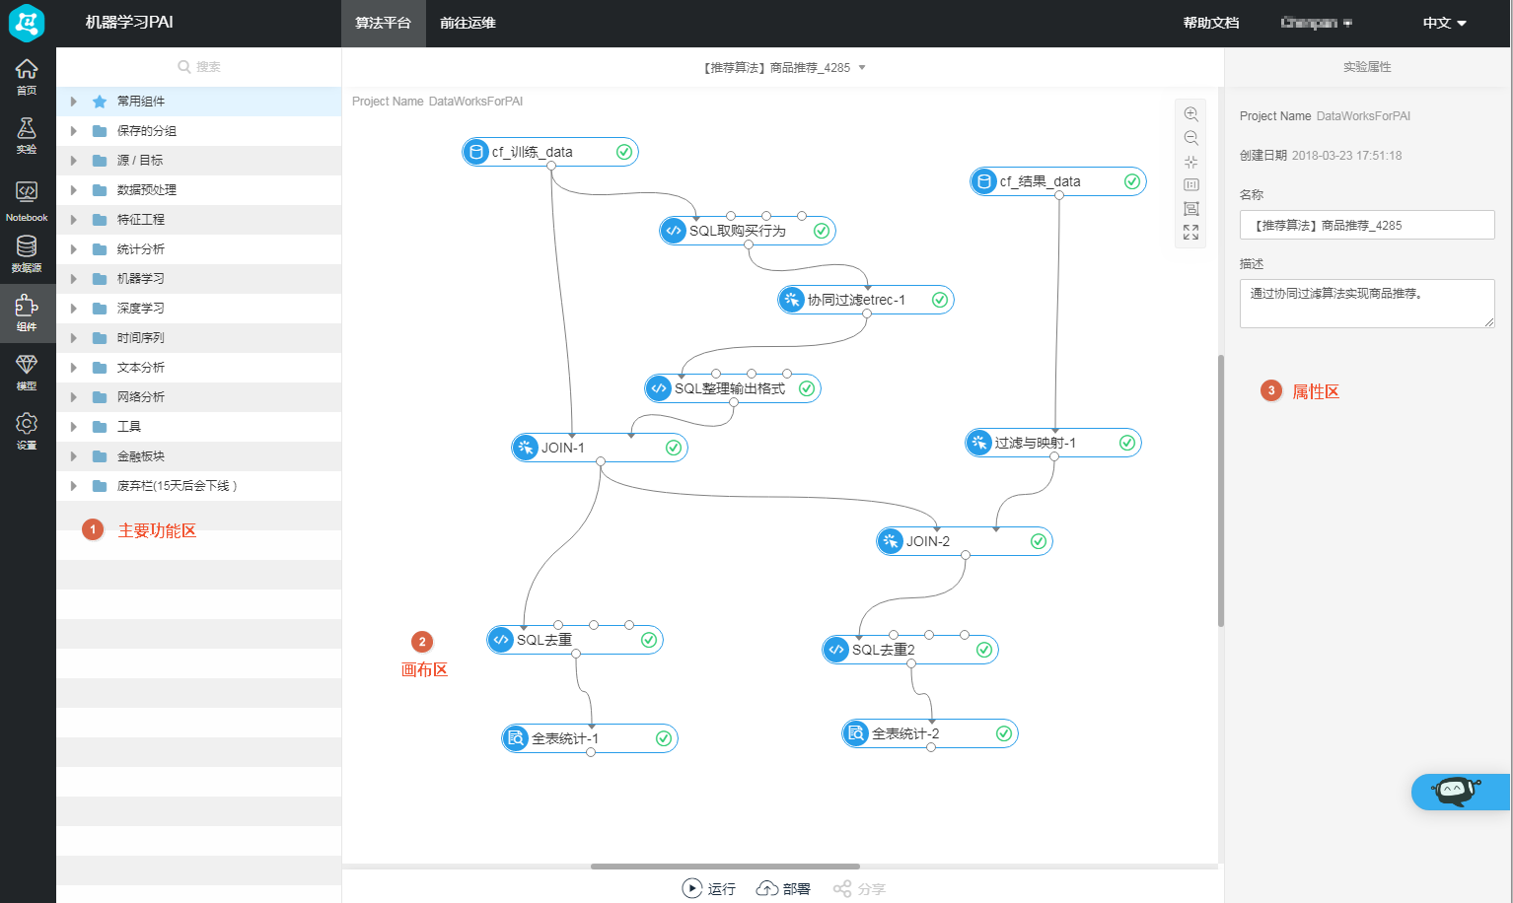Zoom in on canvas with magnifier plus
Screen dimensions: 1513x903
(x=1191, y=114)
